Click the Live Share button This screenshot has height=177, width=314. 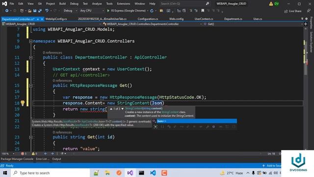(293, 11)
